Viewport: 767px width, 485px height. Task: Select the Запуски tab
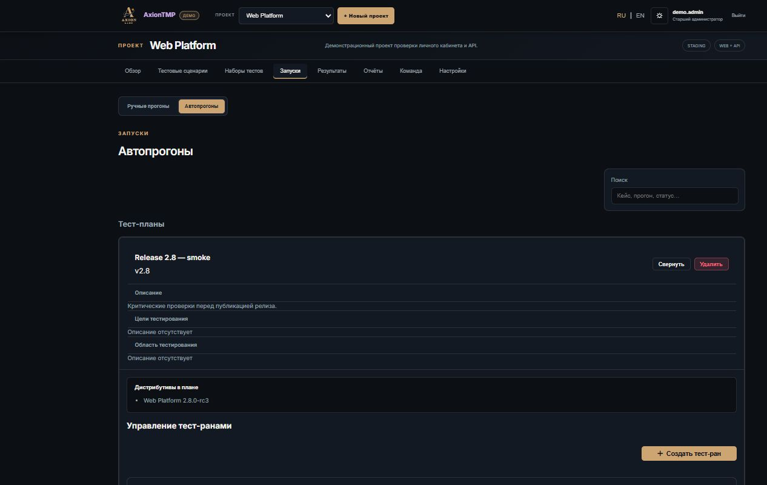(290, 71)
